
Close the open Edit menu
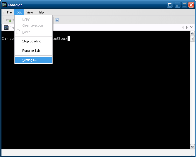19,12
